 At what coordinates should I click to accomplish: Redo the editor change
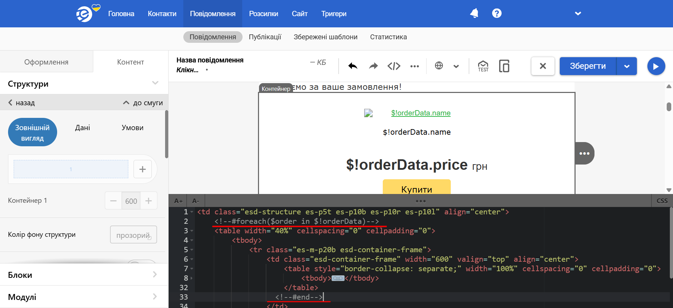click(374, 66)
